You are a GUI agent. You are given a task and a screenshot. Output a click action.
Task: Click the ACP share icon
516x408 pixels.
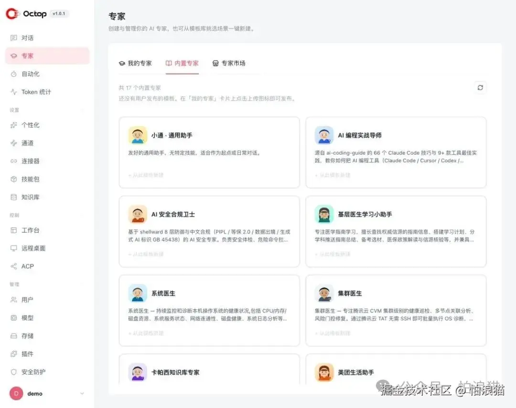point(13,266)
